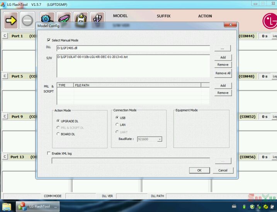
Task: Select UART connection mode
Action: coord(117,132)
